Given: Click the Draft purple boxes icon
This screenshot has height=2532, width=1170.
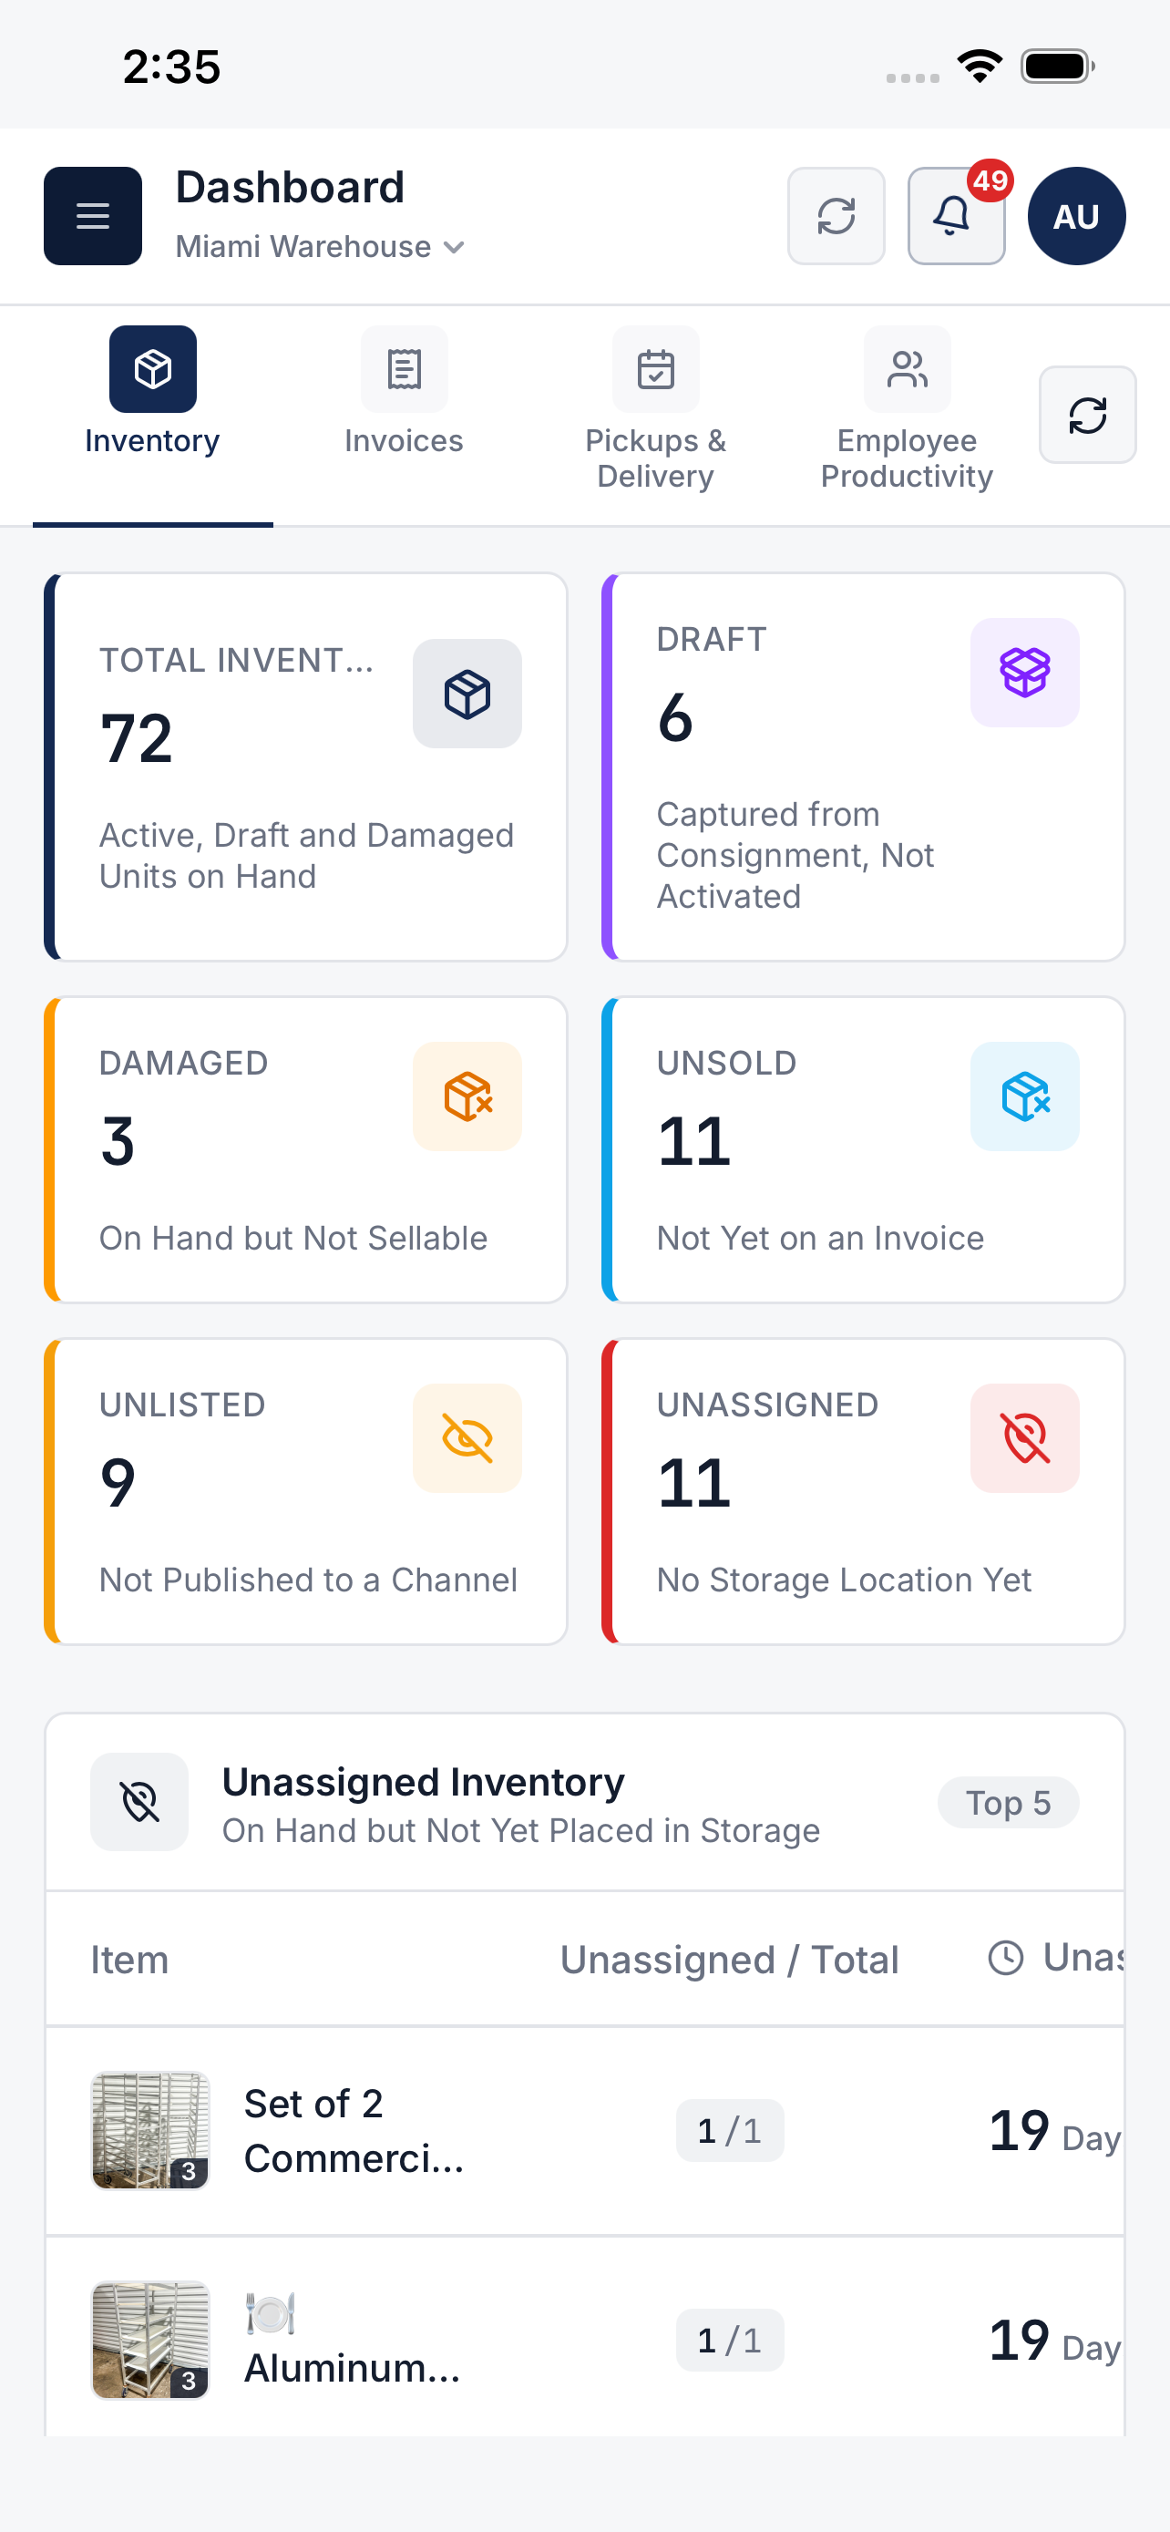Looking at the screenshot, I should (x=1024, y=673).
